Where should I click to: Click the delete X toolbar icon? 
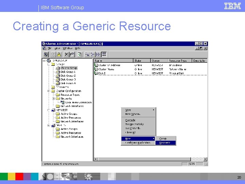(66, 55)
